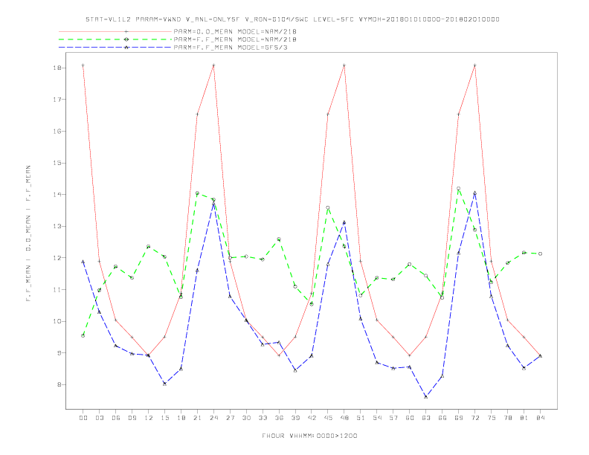Click x-axis tick label 72
Viewport: 589px width, 455px height.
pyautogui.click(x=475, y=418)
